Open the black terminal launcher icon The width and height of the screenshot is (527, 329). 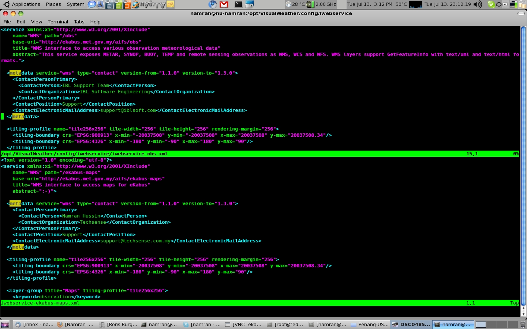click(238, 4)
